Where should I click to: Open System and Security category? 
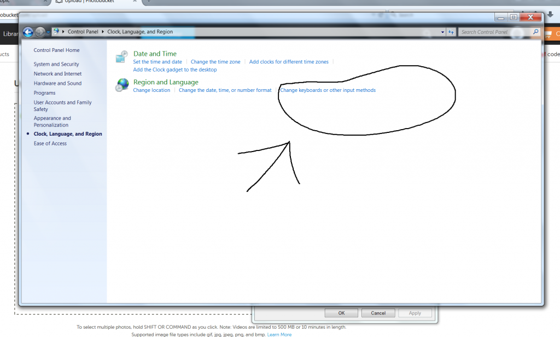point(56,65)
